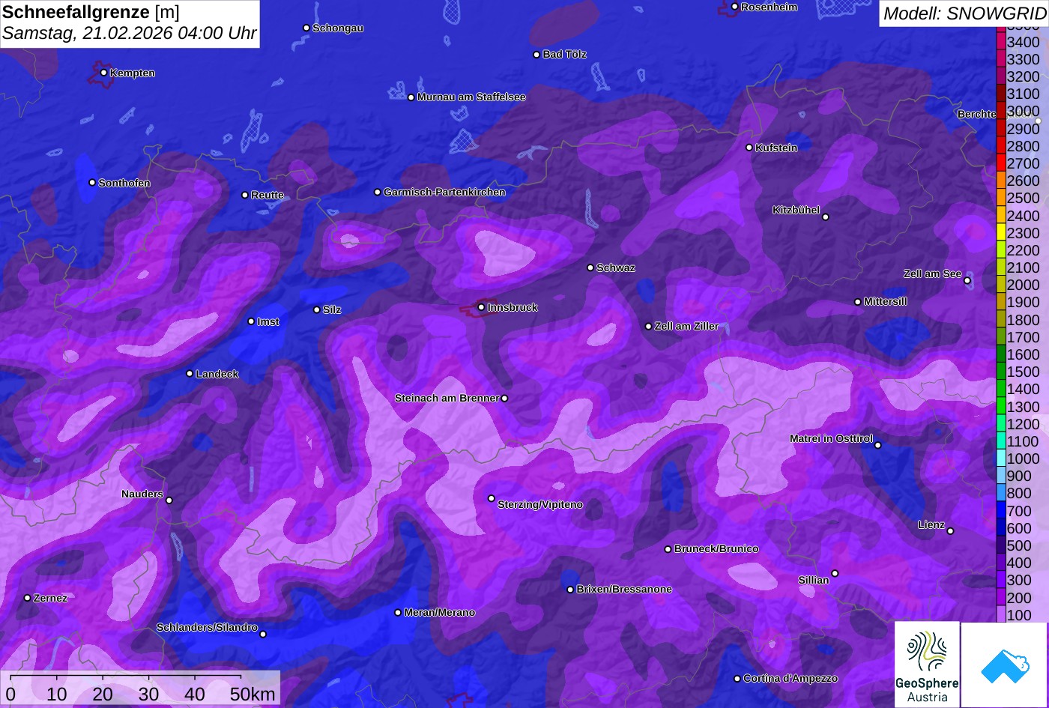The width and height of the screenshot is (1049, 708).
Task: Pick the green 1500 legend swatch
Action: pos(1001,372)
